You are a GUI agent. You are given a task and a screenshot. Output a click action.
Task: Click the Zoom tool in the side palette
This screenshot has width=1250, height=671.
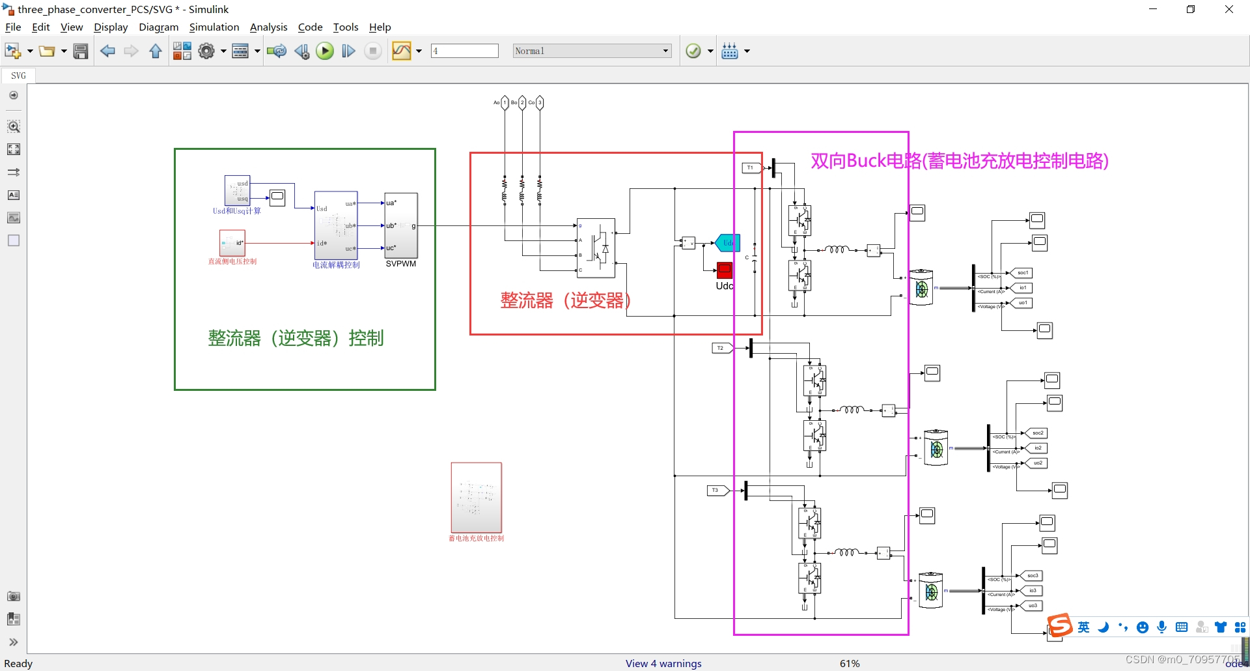tap(14, 126)
